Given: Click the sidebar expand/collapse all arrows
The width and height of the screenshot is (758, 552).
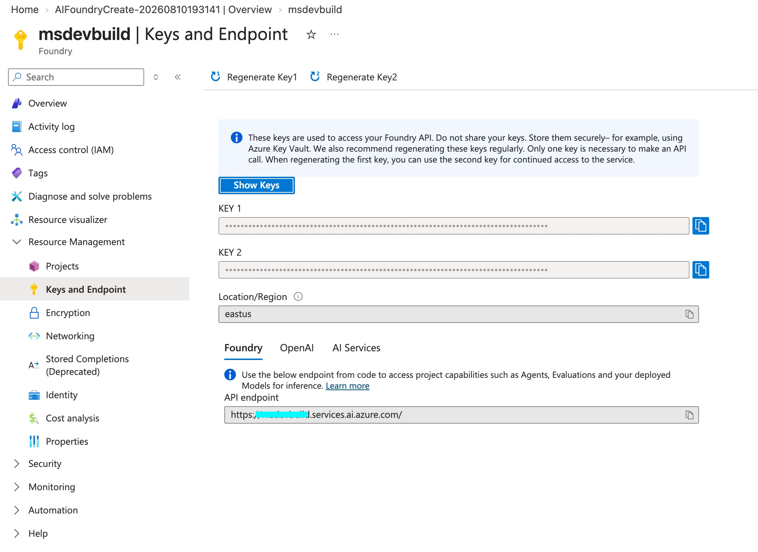Looking at the screenshot, I should click(156, 77).
